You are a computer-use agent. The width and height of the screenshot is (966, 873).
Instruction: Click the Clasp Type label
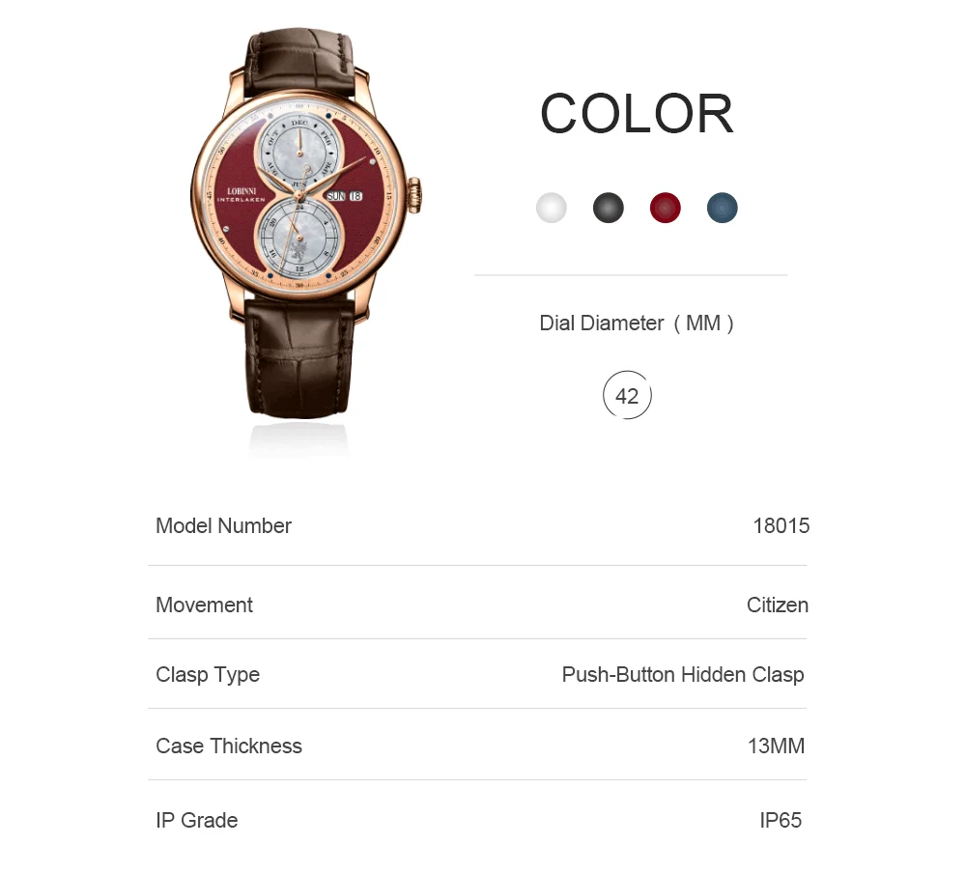pyautogui.click(x=208, y=675)
